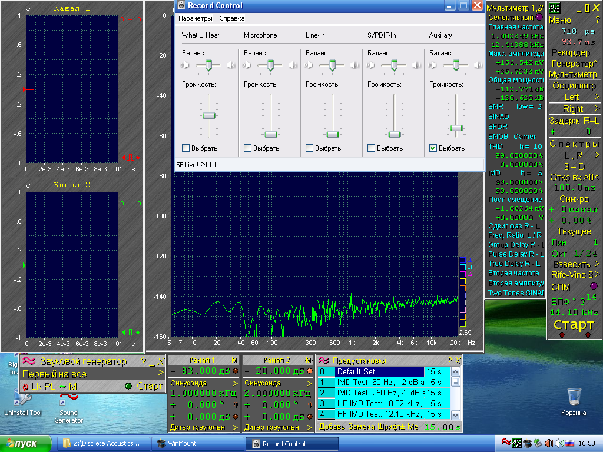Enable the Line-In Выбрать checkbox

click(309, 148)
